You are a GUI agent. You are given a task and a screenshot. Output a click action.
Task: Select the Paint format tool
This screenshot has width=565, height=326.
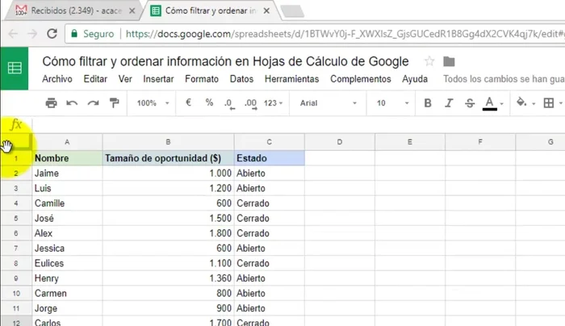pos(115,103)
